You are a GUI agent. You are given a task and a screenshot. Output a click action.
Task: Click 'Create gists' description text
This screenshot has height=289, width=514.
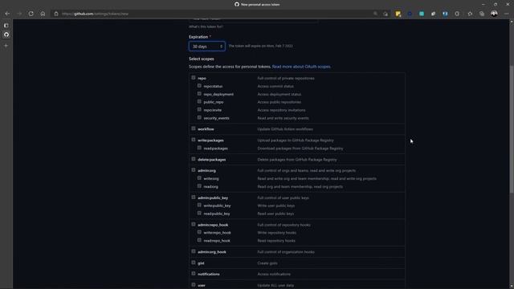click(x=267, y=263)
